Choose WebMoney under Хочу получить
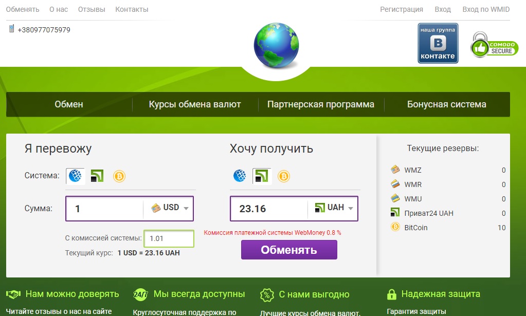526x316 pixels. (x=240, y=176)
